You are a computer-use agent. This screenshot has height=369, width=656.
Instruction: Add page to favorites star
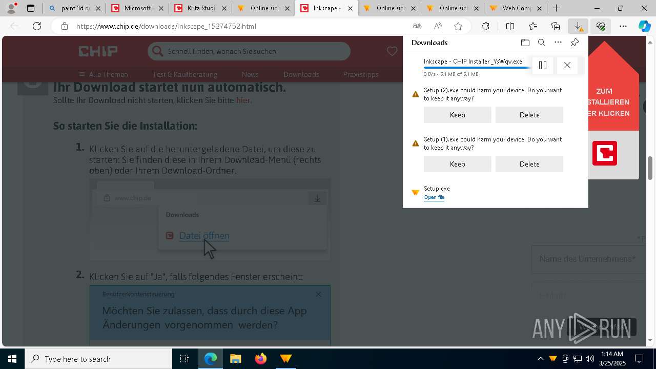point(458,26)
